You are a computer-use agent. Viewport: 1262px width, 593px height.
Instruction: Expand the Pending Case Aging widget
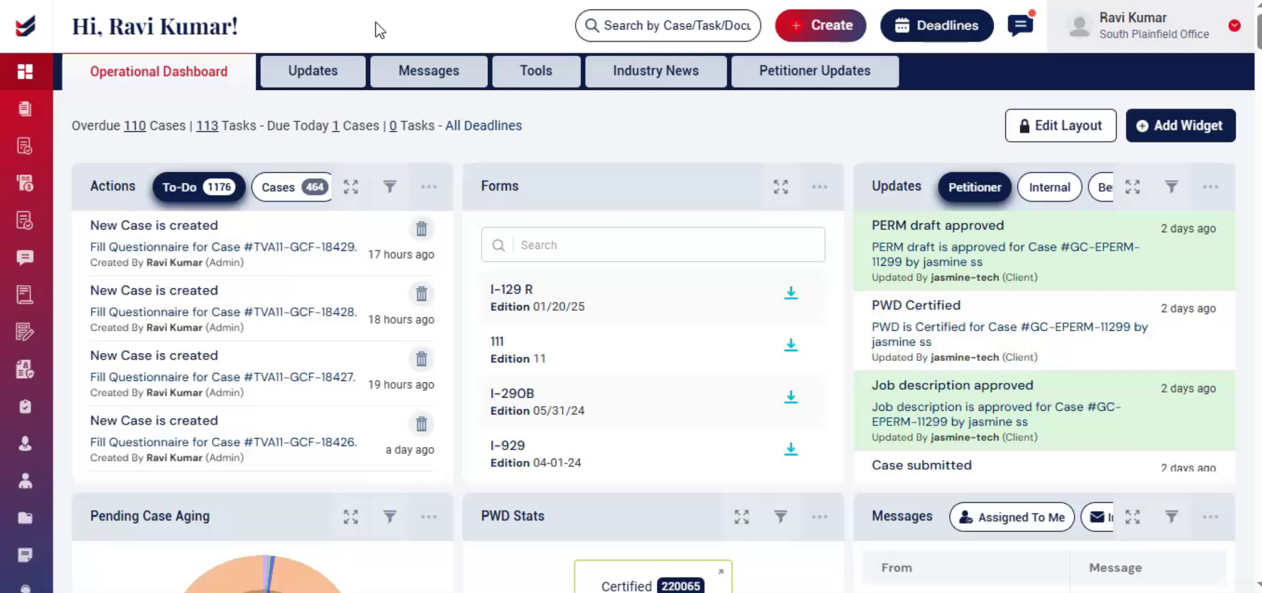pos(351,516)
